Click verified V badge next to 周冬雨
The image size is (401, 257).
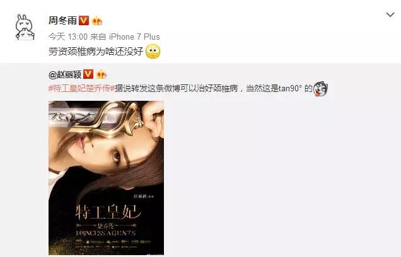(x=84, y=20)
